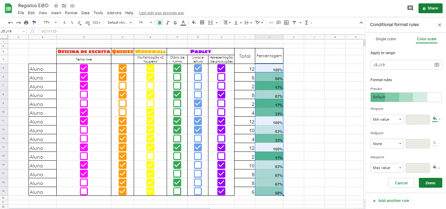Toggle Wordwall checkbox in row 9

click(x=150, y=103)
